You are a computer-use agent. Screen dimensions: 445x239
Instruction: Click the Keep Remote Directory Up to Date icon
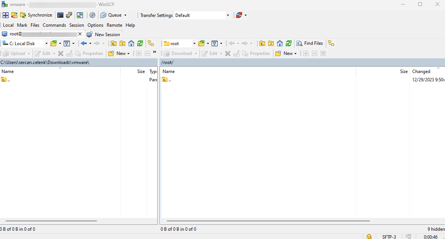click(x=80, y=15)
